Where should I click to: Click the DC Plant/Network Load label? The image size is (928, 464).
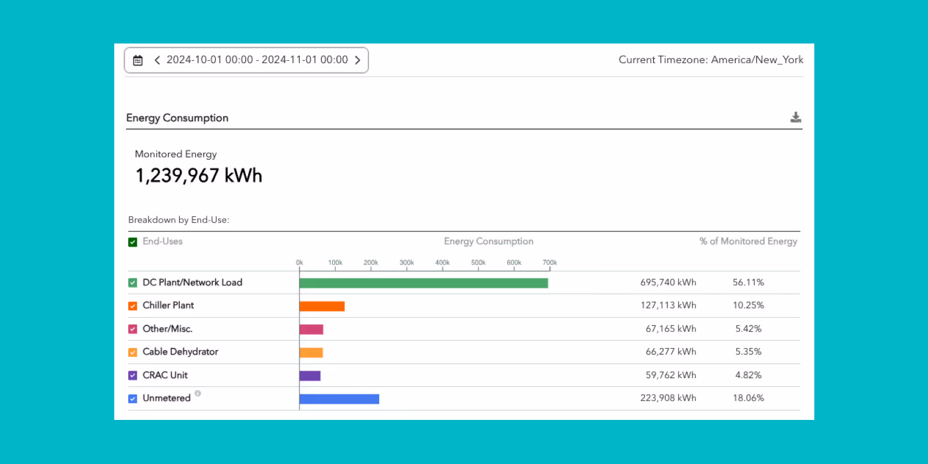click(x=193, y=282)
